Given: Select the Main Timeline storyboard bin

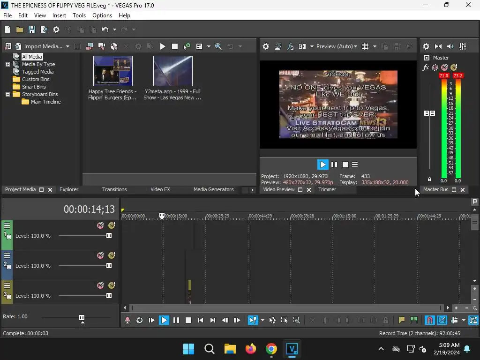Looking at the screenshot, I should point(45,102).
